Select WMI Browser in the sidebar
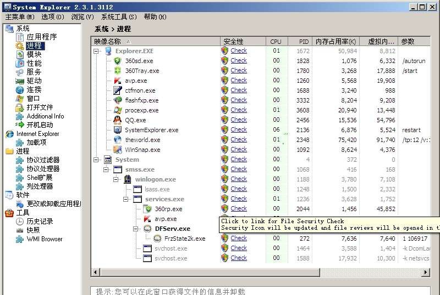The width and height of the screenshot is (440, 295). 45,239
